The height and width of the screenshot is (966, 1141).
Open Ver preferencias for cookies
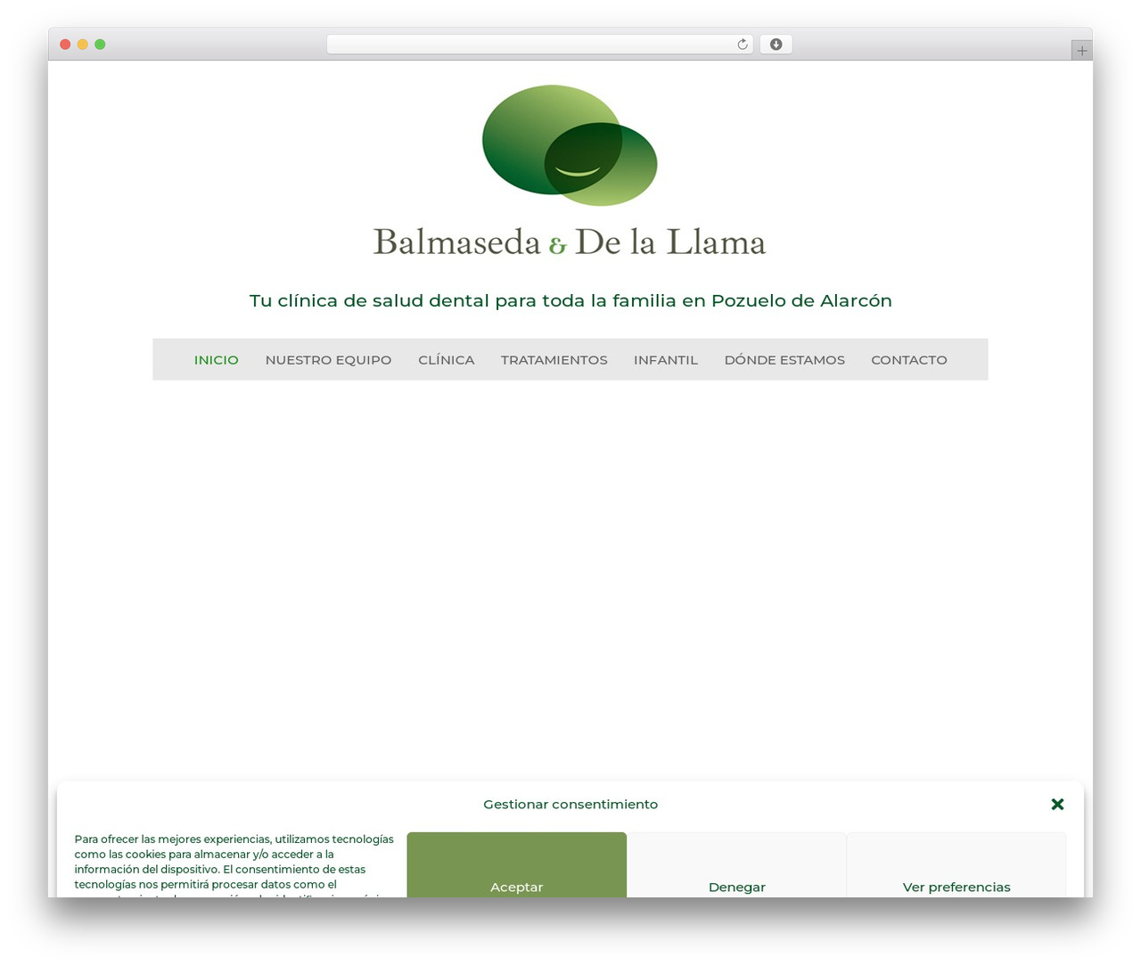(956, 864)
